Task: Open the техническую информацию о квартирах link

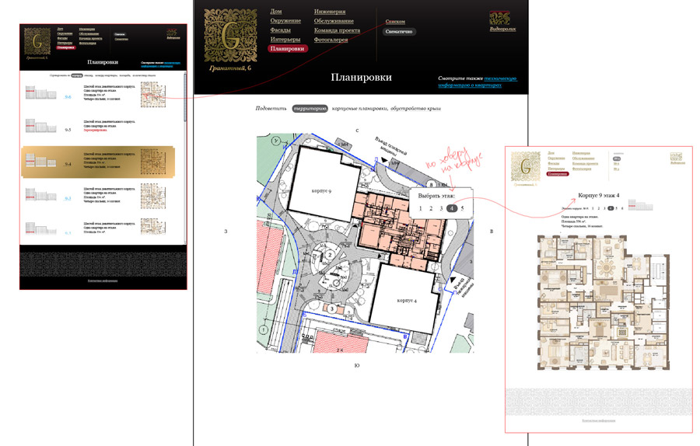Action: (476, 82)
